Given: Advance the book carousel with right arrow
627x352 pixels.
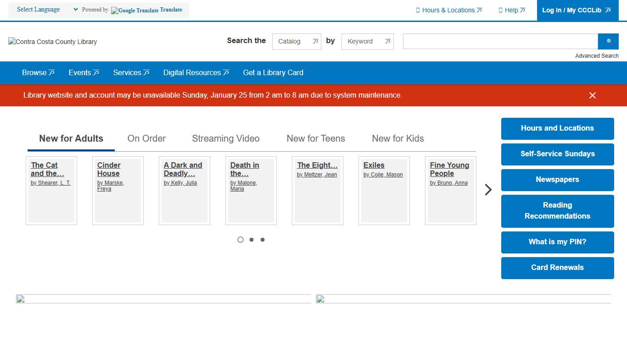Looking at the screenshot, I should pos(488,190).
